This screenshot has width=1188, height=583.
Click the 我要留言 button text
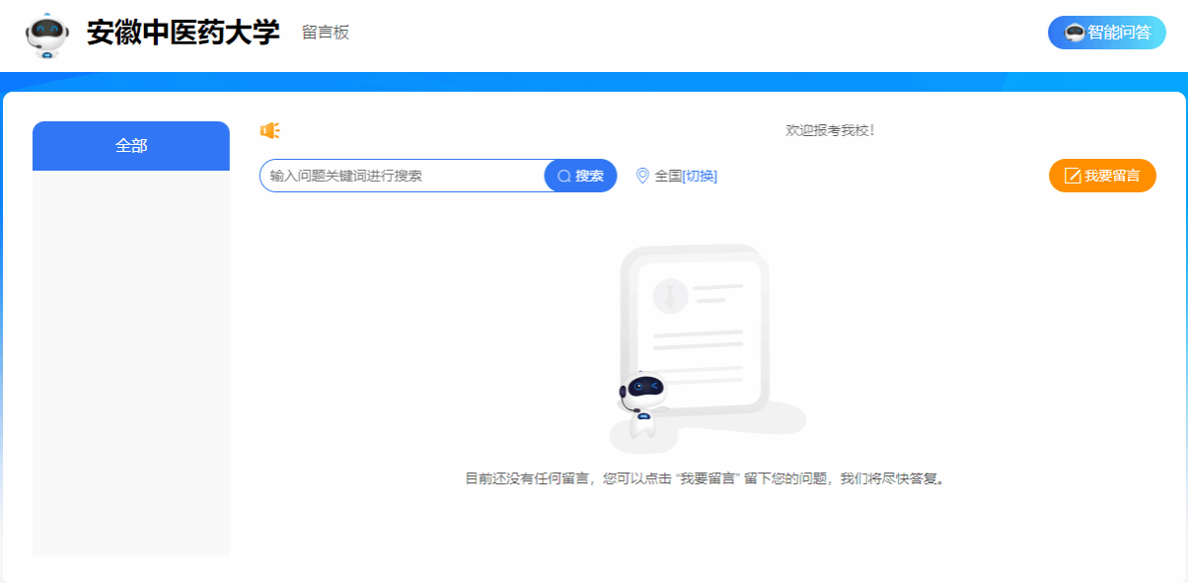pos(1112,177)
